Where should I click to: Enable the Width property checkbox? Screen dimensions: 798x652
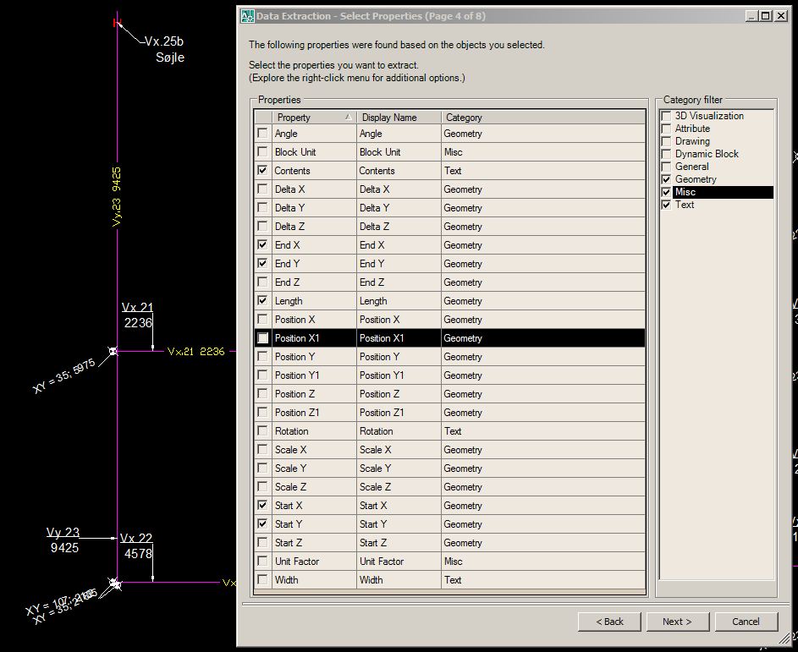pos(262,579)
